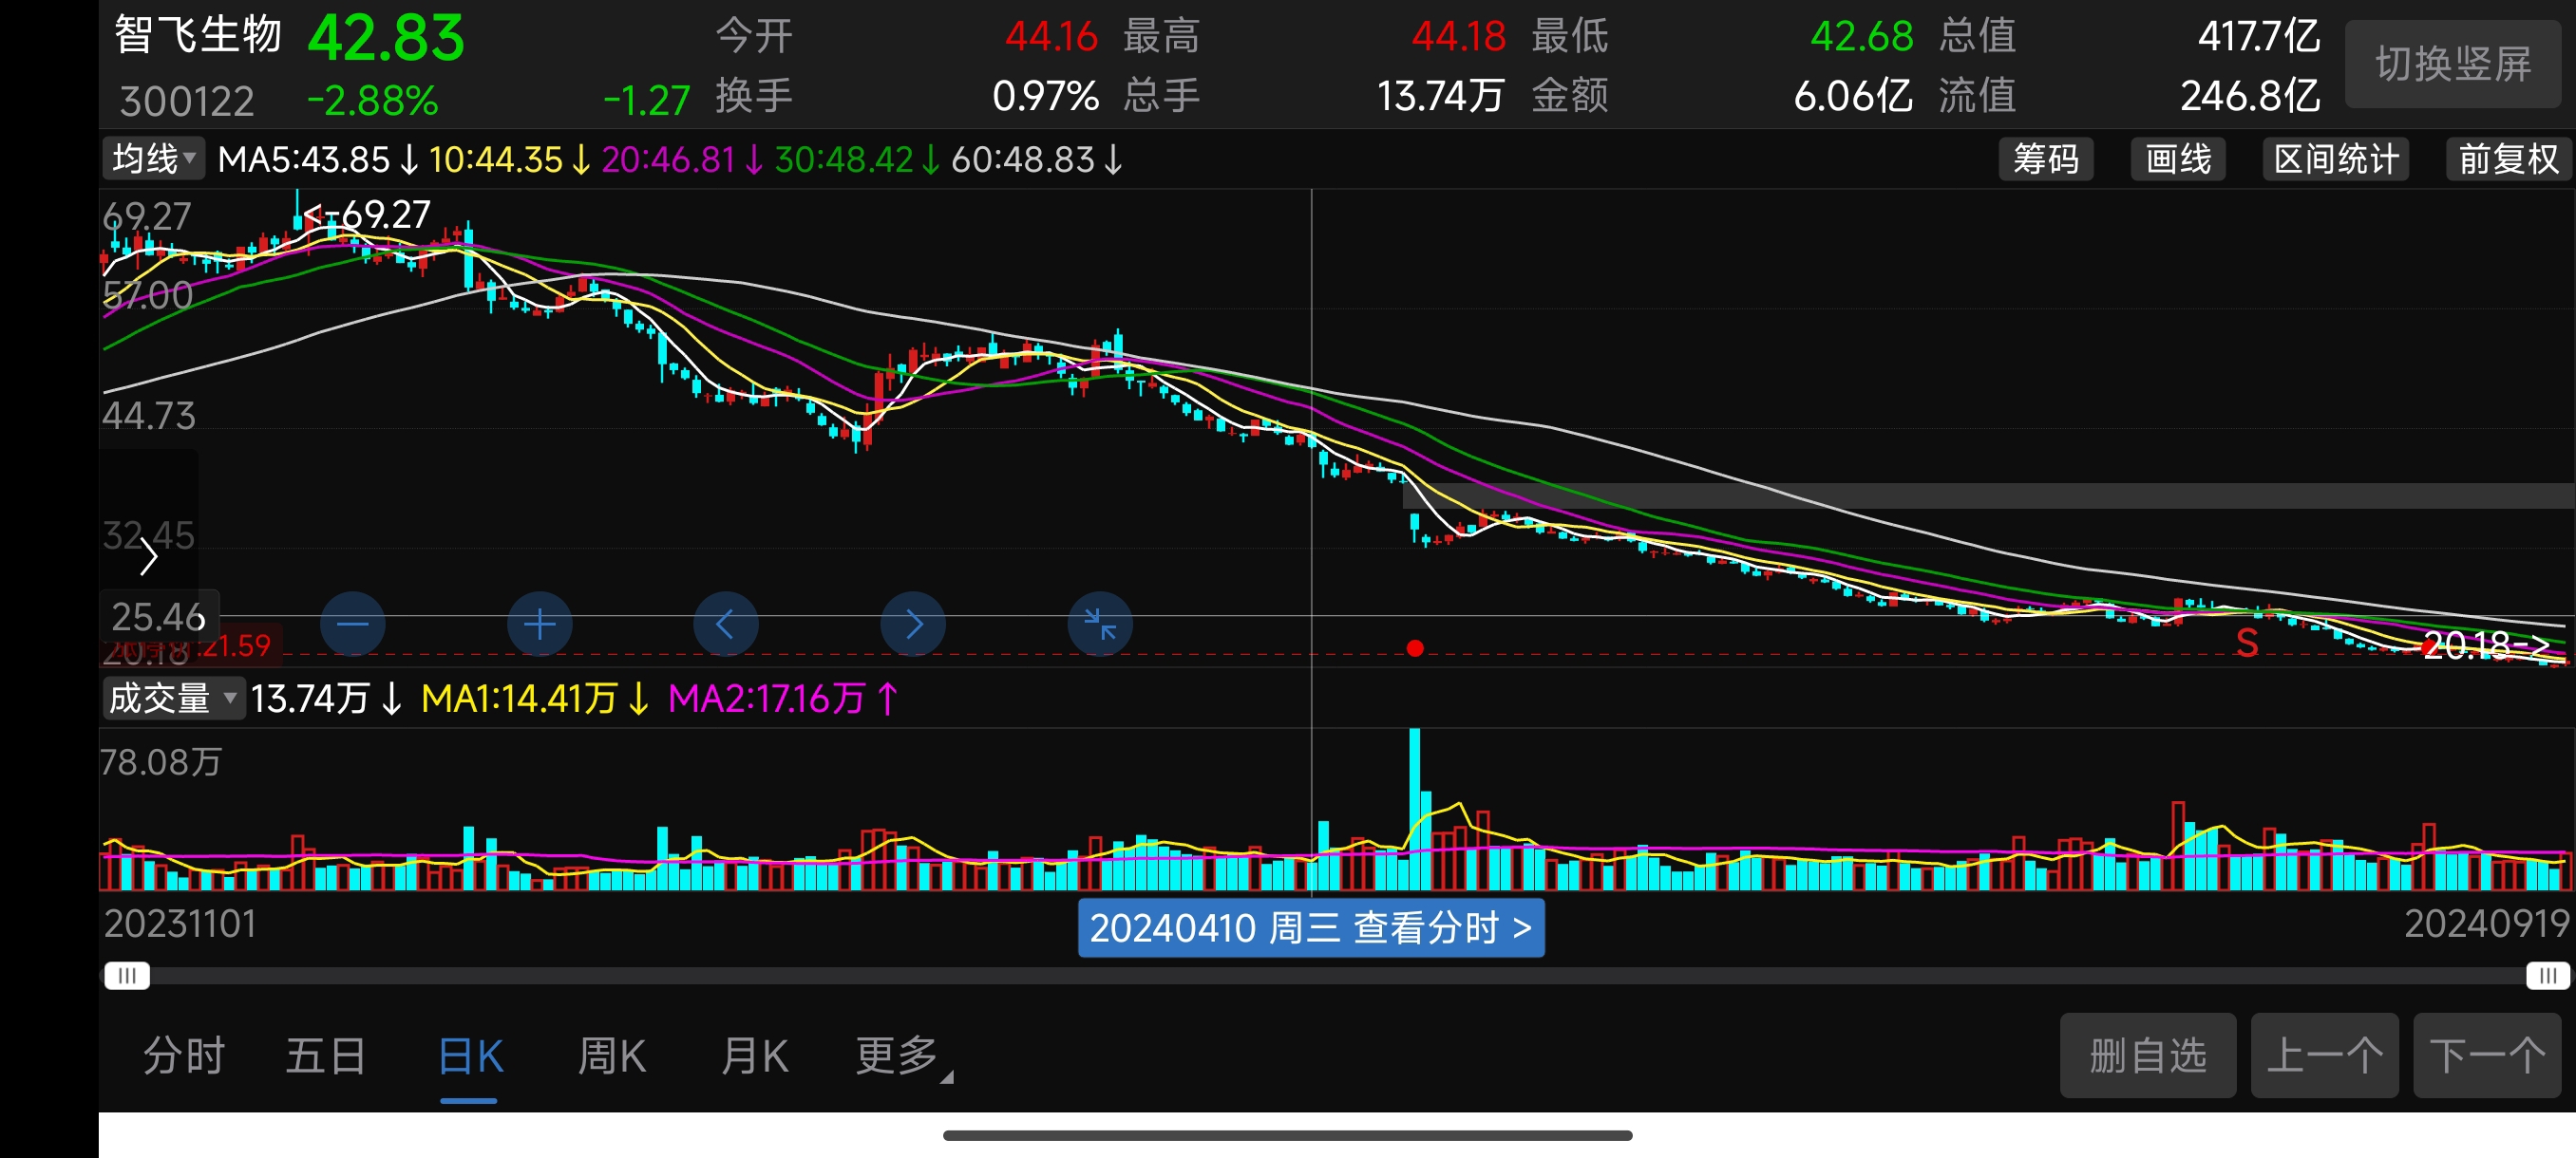Click the collapse chart controls icon
The height and width of the screenshot is (1158, 2576).
(x=1100, y=625)
